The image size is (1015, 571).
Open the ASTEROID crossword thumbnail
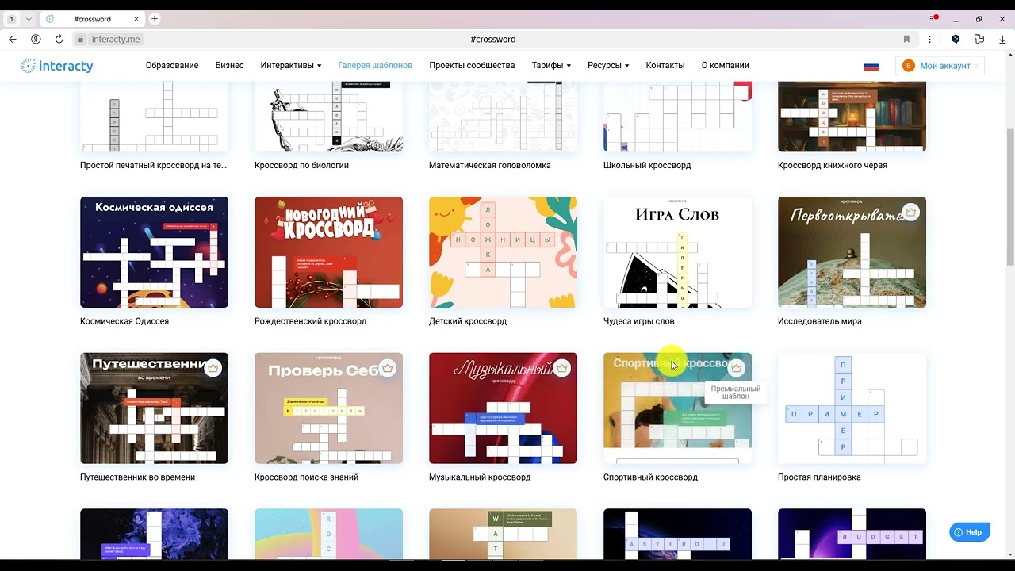point(677,534)
